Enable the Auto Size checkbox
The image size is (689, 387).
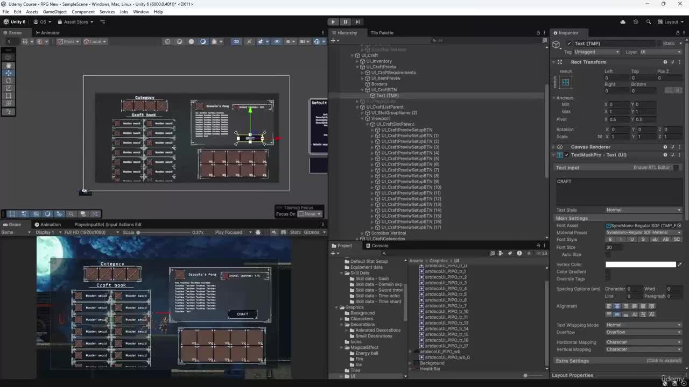[x=608, y=254]
